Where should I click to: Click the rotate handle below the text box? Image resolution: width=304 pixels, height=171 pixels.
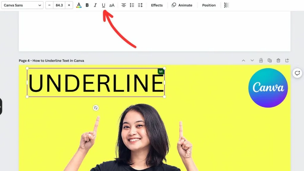point(96,108)
